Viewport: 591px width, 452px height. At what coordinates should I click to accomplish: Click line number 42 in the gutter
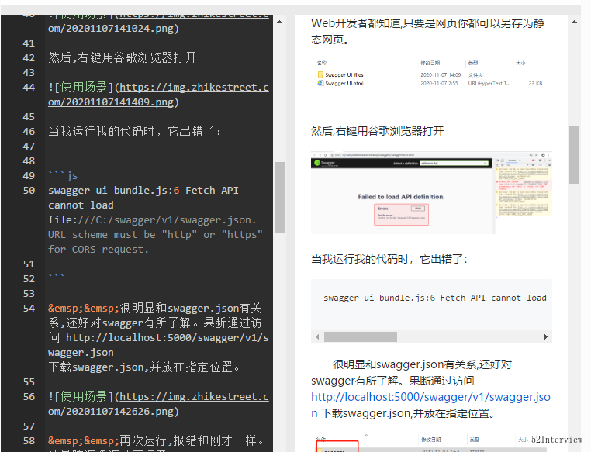(x=29, y=57)
